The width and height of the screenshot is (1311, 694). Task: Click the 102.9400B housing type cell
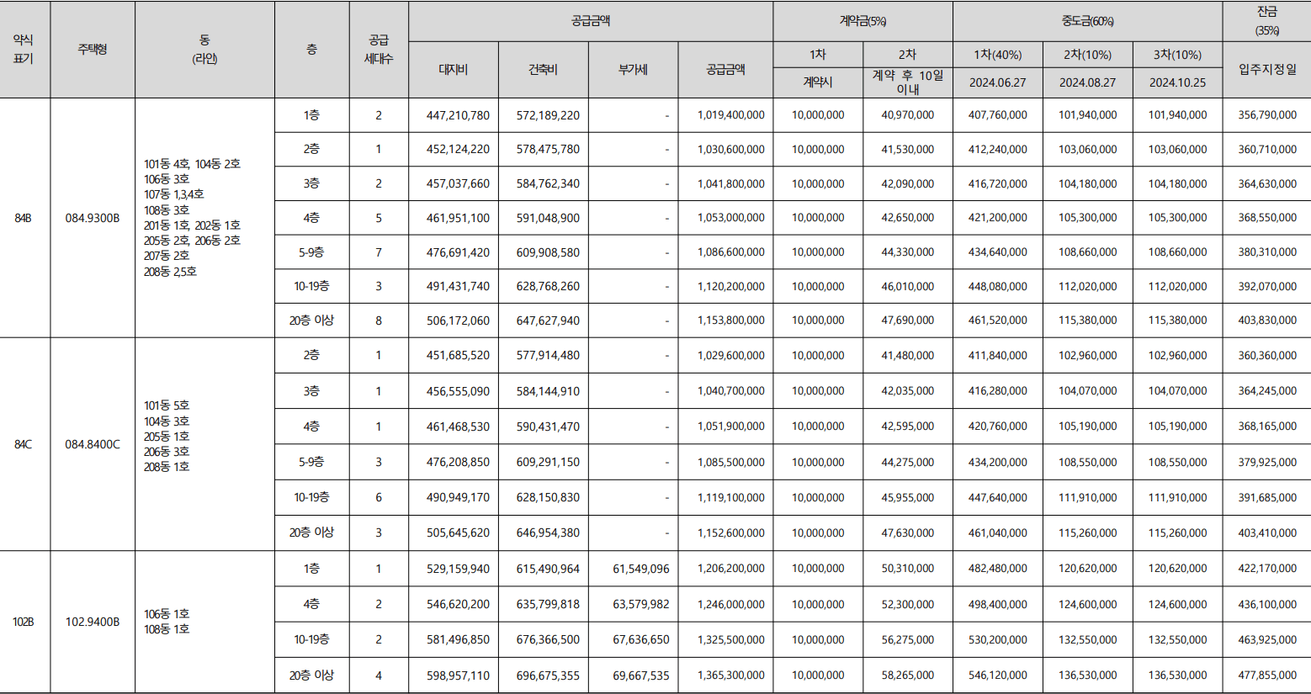coord(93,622)
